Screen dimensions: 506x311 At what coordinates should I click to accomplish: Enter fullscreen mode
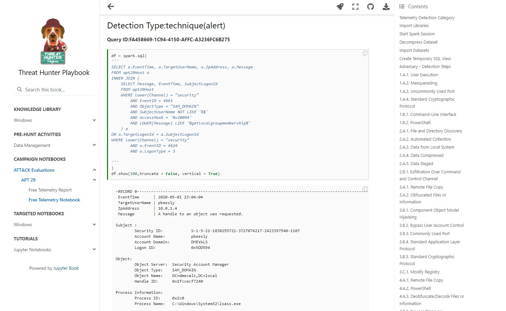coord(355,7)
